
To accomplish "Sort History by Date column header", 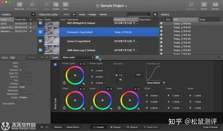I will click(186, 20).
